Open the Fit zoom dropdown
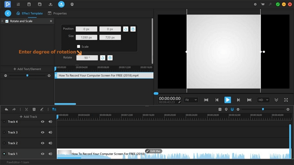294x165 pixels. point(191,100)
